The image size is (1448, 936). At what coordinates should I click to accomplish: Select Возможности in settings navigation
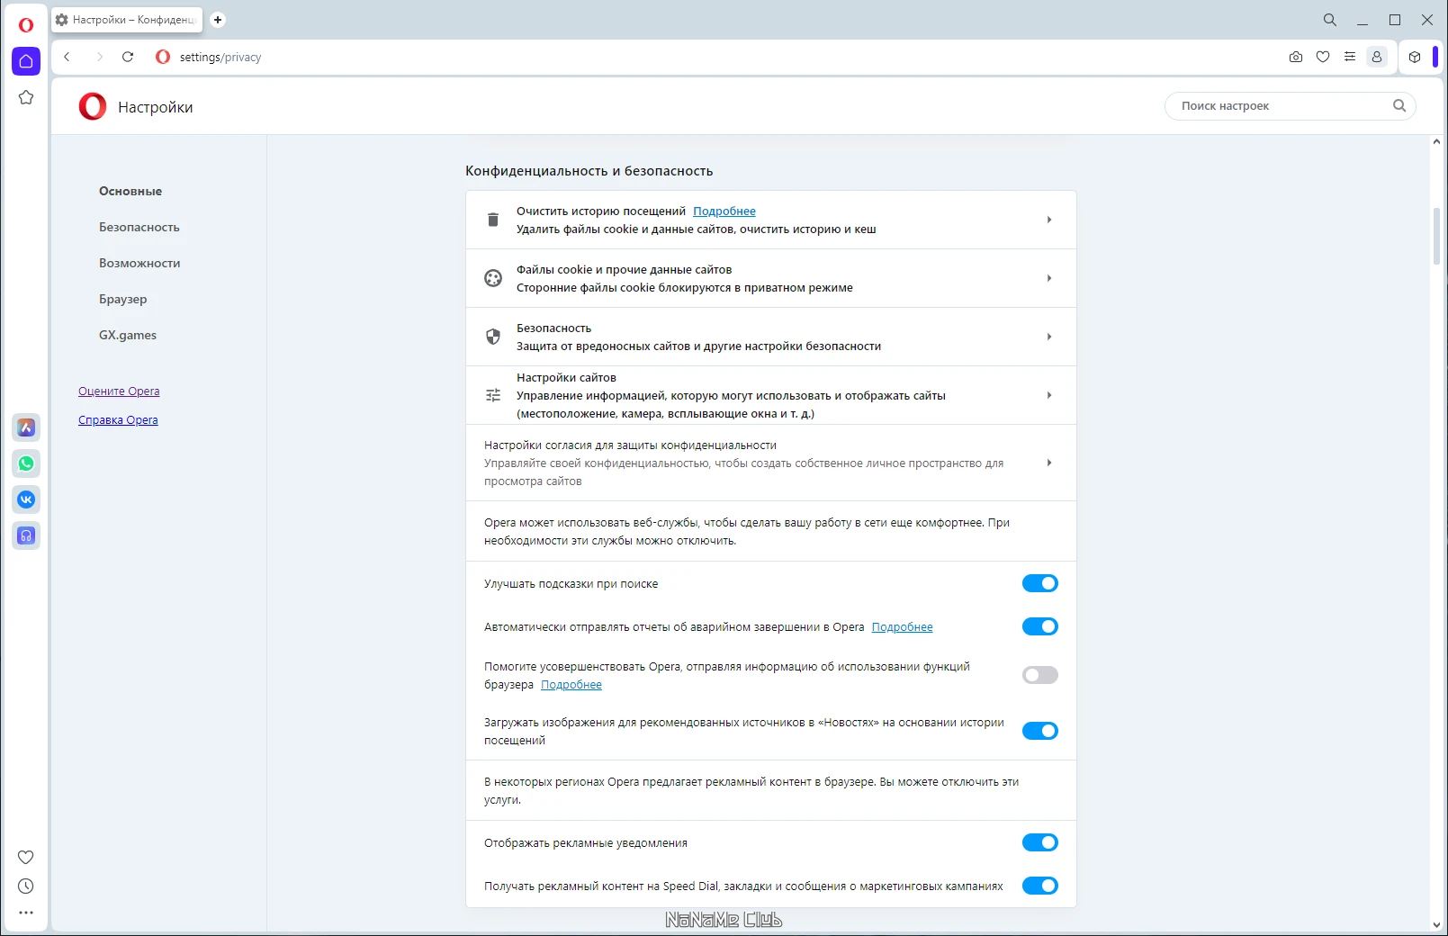(139, 263)
